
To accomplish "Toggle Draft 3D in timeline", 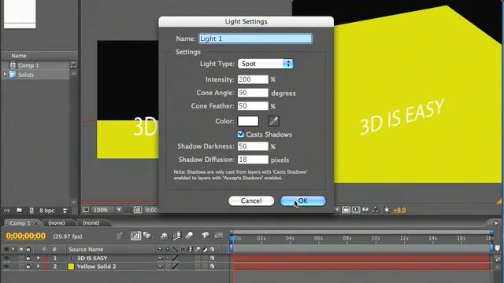I will (147, 236).
